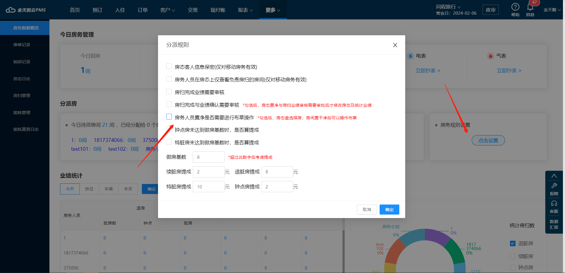565x273 pixels.
Task: Check 钟点房 in 统计房扫数
Action: click(x=513, y=267)
